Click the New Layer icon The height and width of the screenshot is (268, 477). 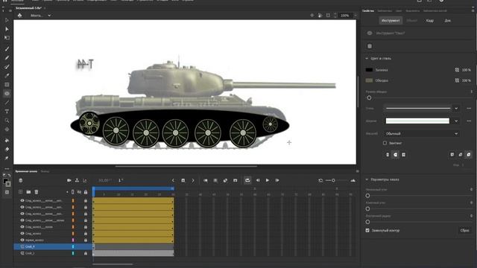[20, 192]
